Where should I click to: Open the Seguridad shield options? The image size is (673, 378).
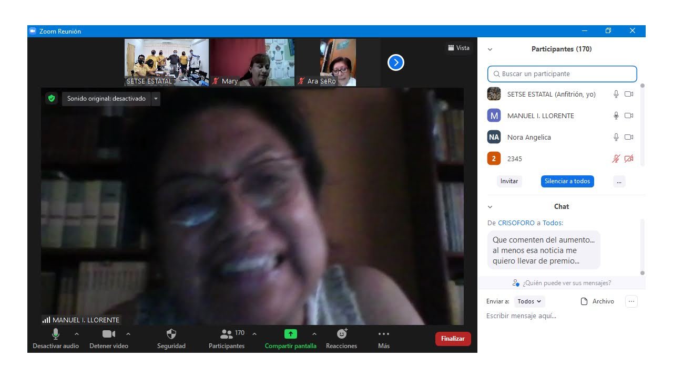(171, 339)
